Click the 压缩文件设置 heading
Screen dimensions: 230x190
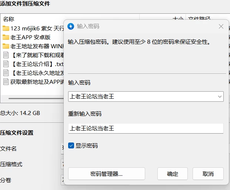pyautogui.click(x=17, y=133)
